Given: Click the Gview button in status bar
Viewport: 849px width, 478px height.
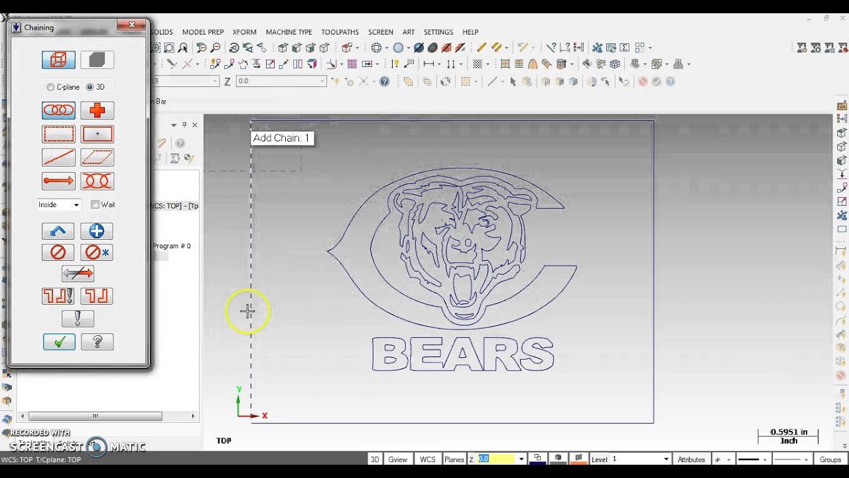Looking at the screenshot, I should coord(398,459).
